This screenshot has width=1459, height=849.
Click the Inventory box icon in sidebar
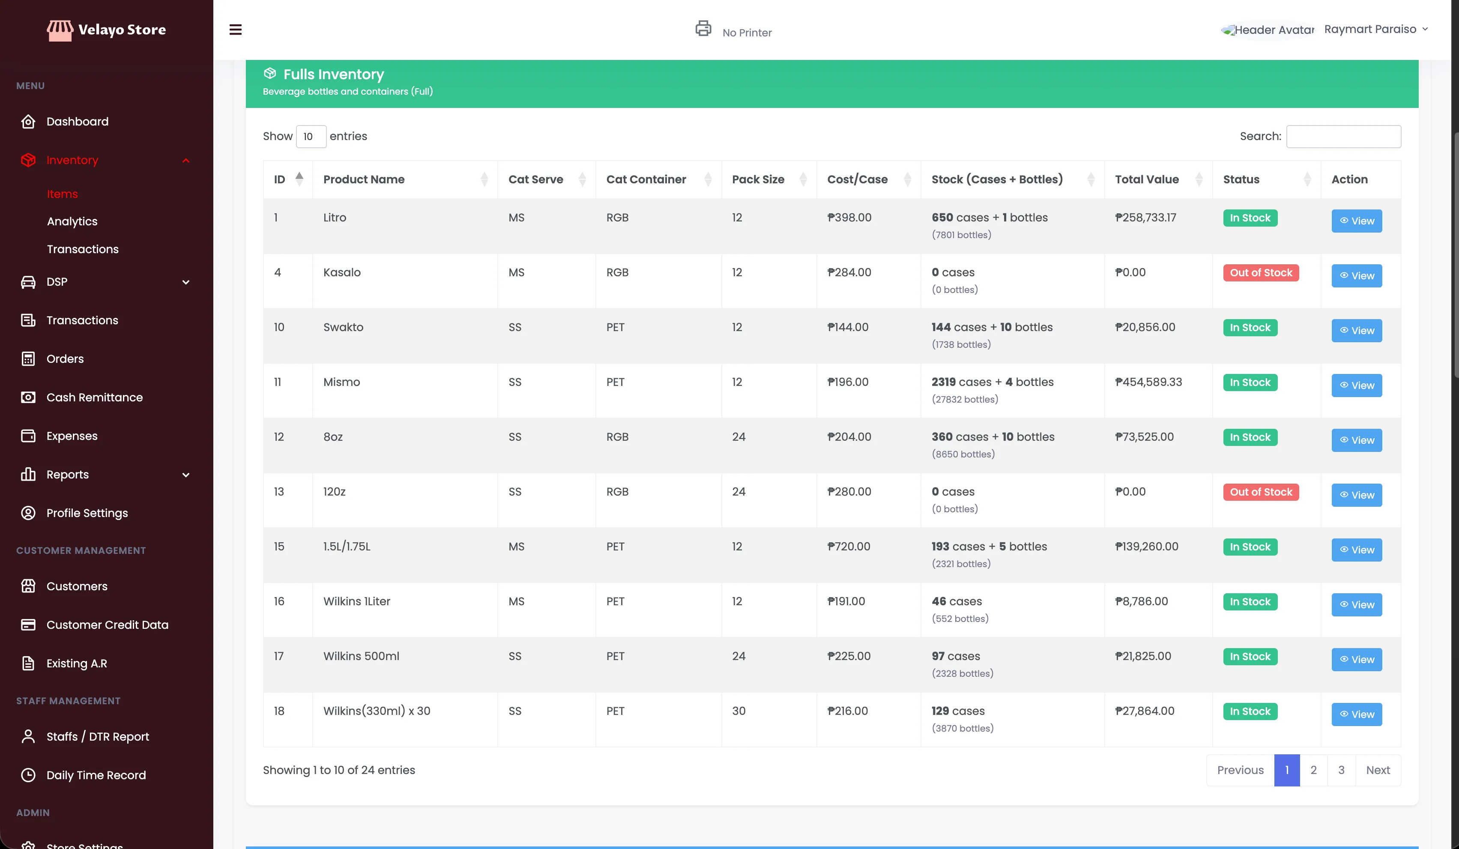coord(28,160)
